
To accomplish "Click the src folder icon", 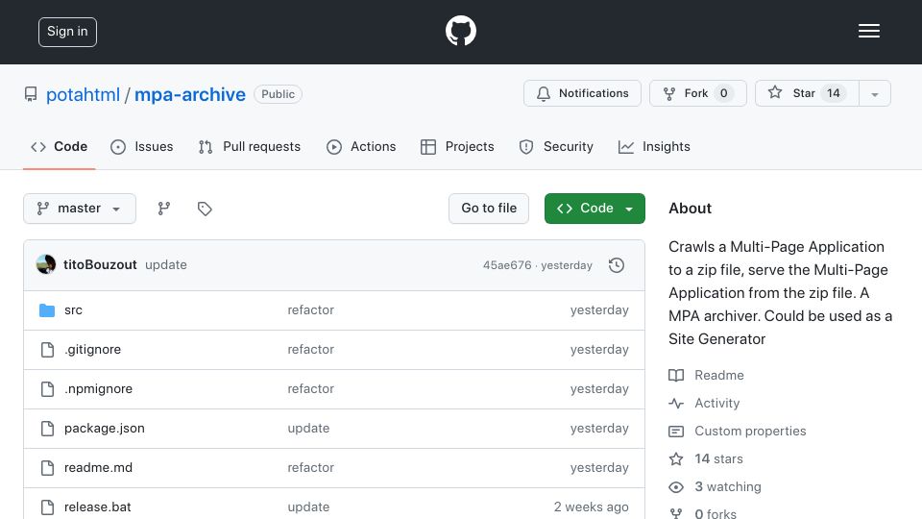I will tap(47, 310).
